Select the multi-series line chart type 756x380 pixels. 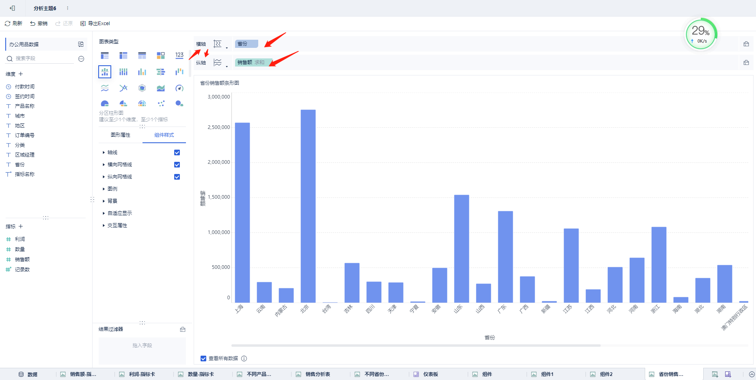point(123,88)
